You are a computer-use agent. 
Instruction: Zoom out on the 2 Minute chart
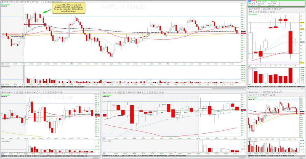pos(267,93)
